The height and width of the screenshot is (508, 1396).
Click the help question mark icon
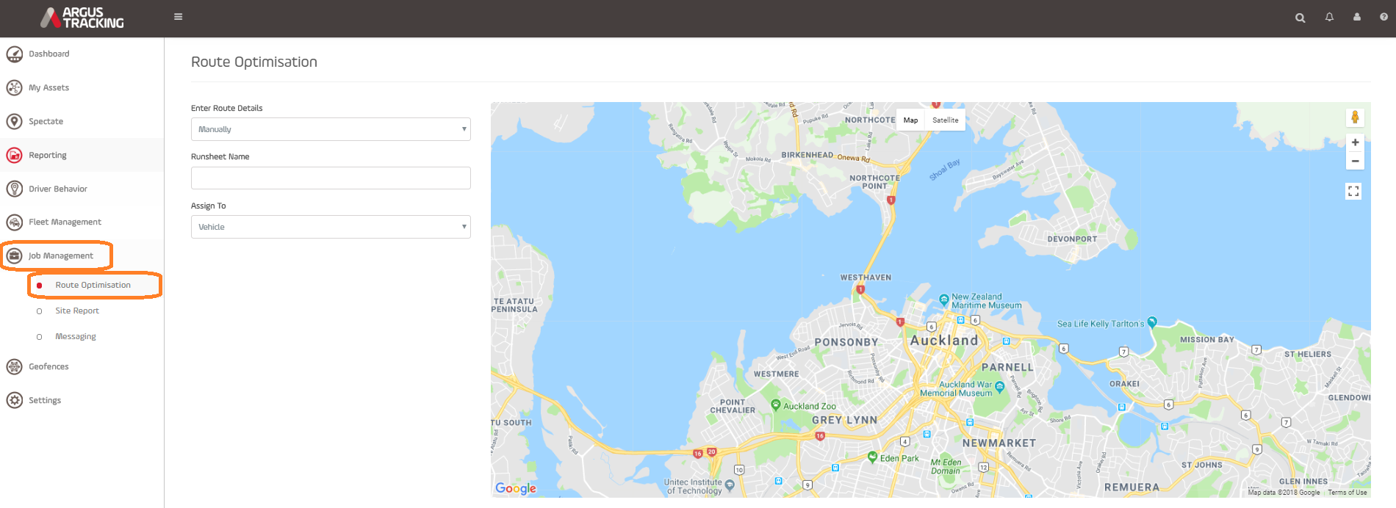pyautogui.click(x=1384, y=17)
